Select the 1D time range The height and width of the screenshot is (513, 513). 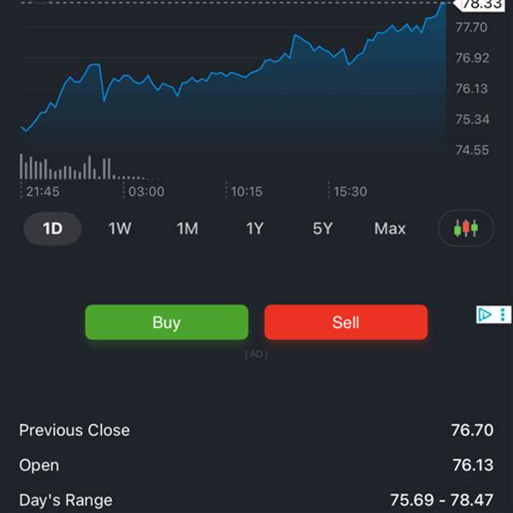pyautogui.click(x=52, y=229)
